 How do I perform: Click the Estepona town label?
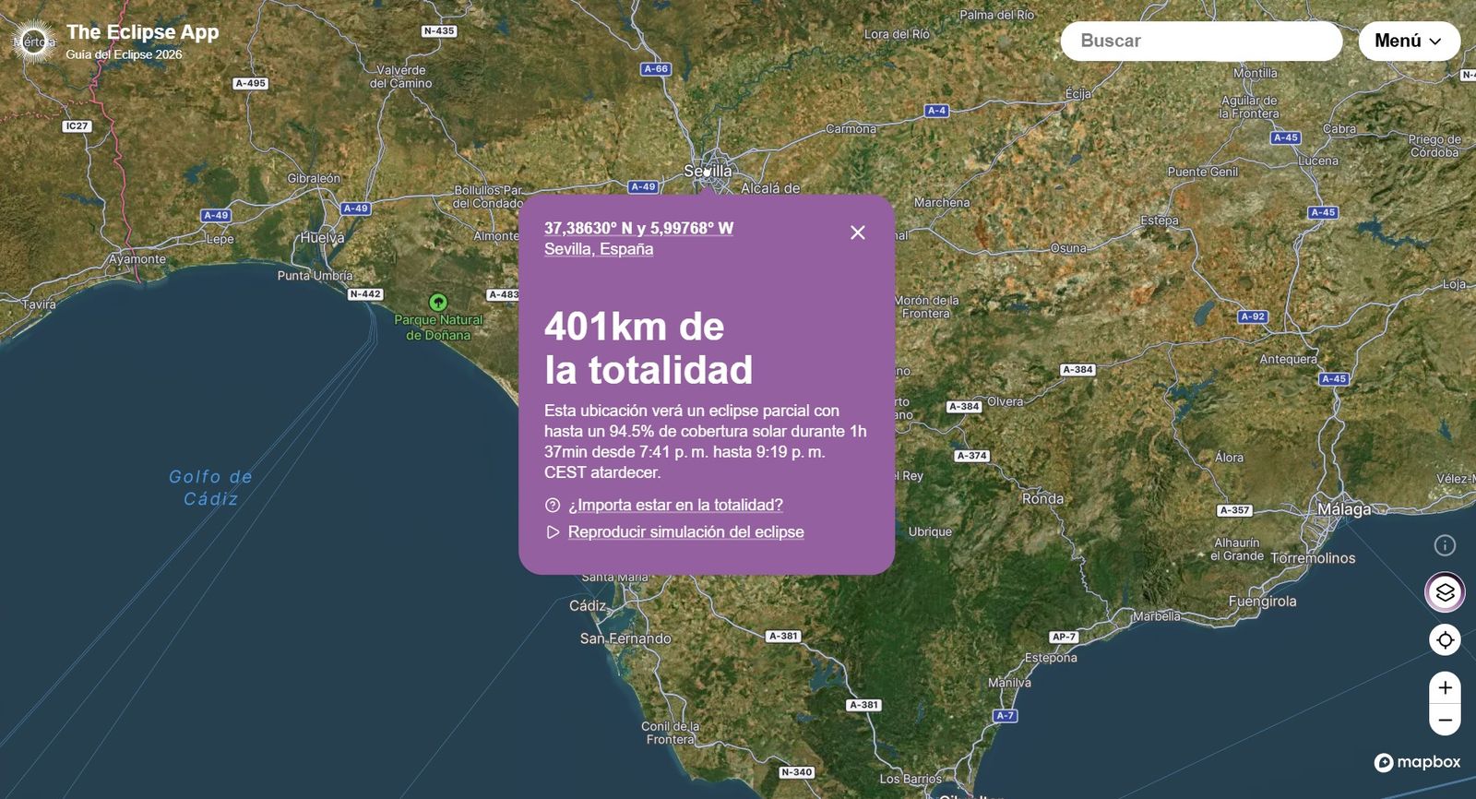click(1051, 657)
